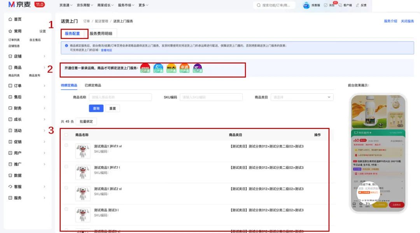Click the 首页 home icon in sidebar
The height and width of the screenshot is (233, 420).
pos(10,19)
